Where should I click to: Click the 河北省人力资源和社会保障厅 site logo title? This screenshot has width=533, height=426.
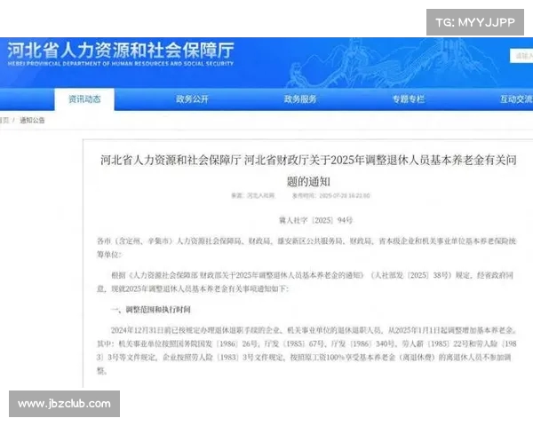[x=121, y=51]
